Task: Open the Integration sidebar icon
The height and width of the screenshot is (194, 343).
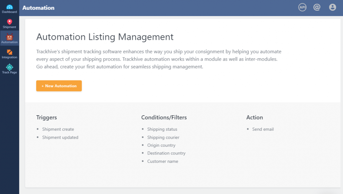Action: (x=9, y=52)
